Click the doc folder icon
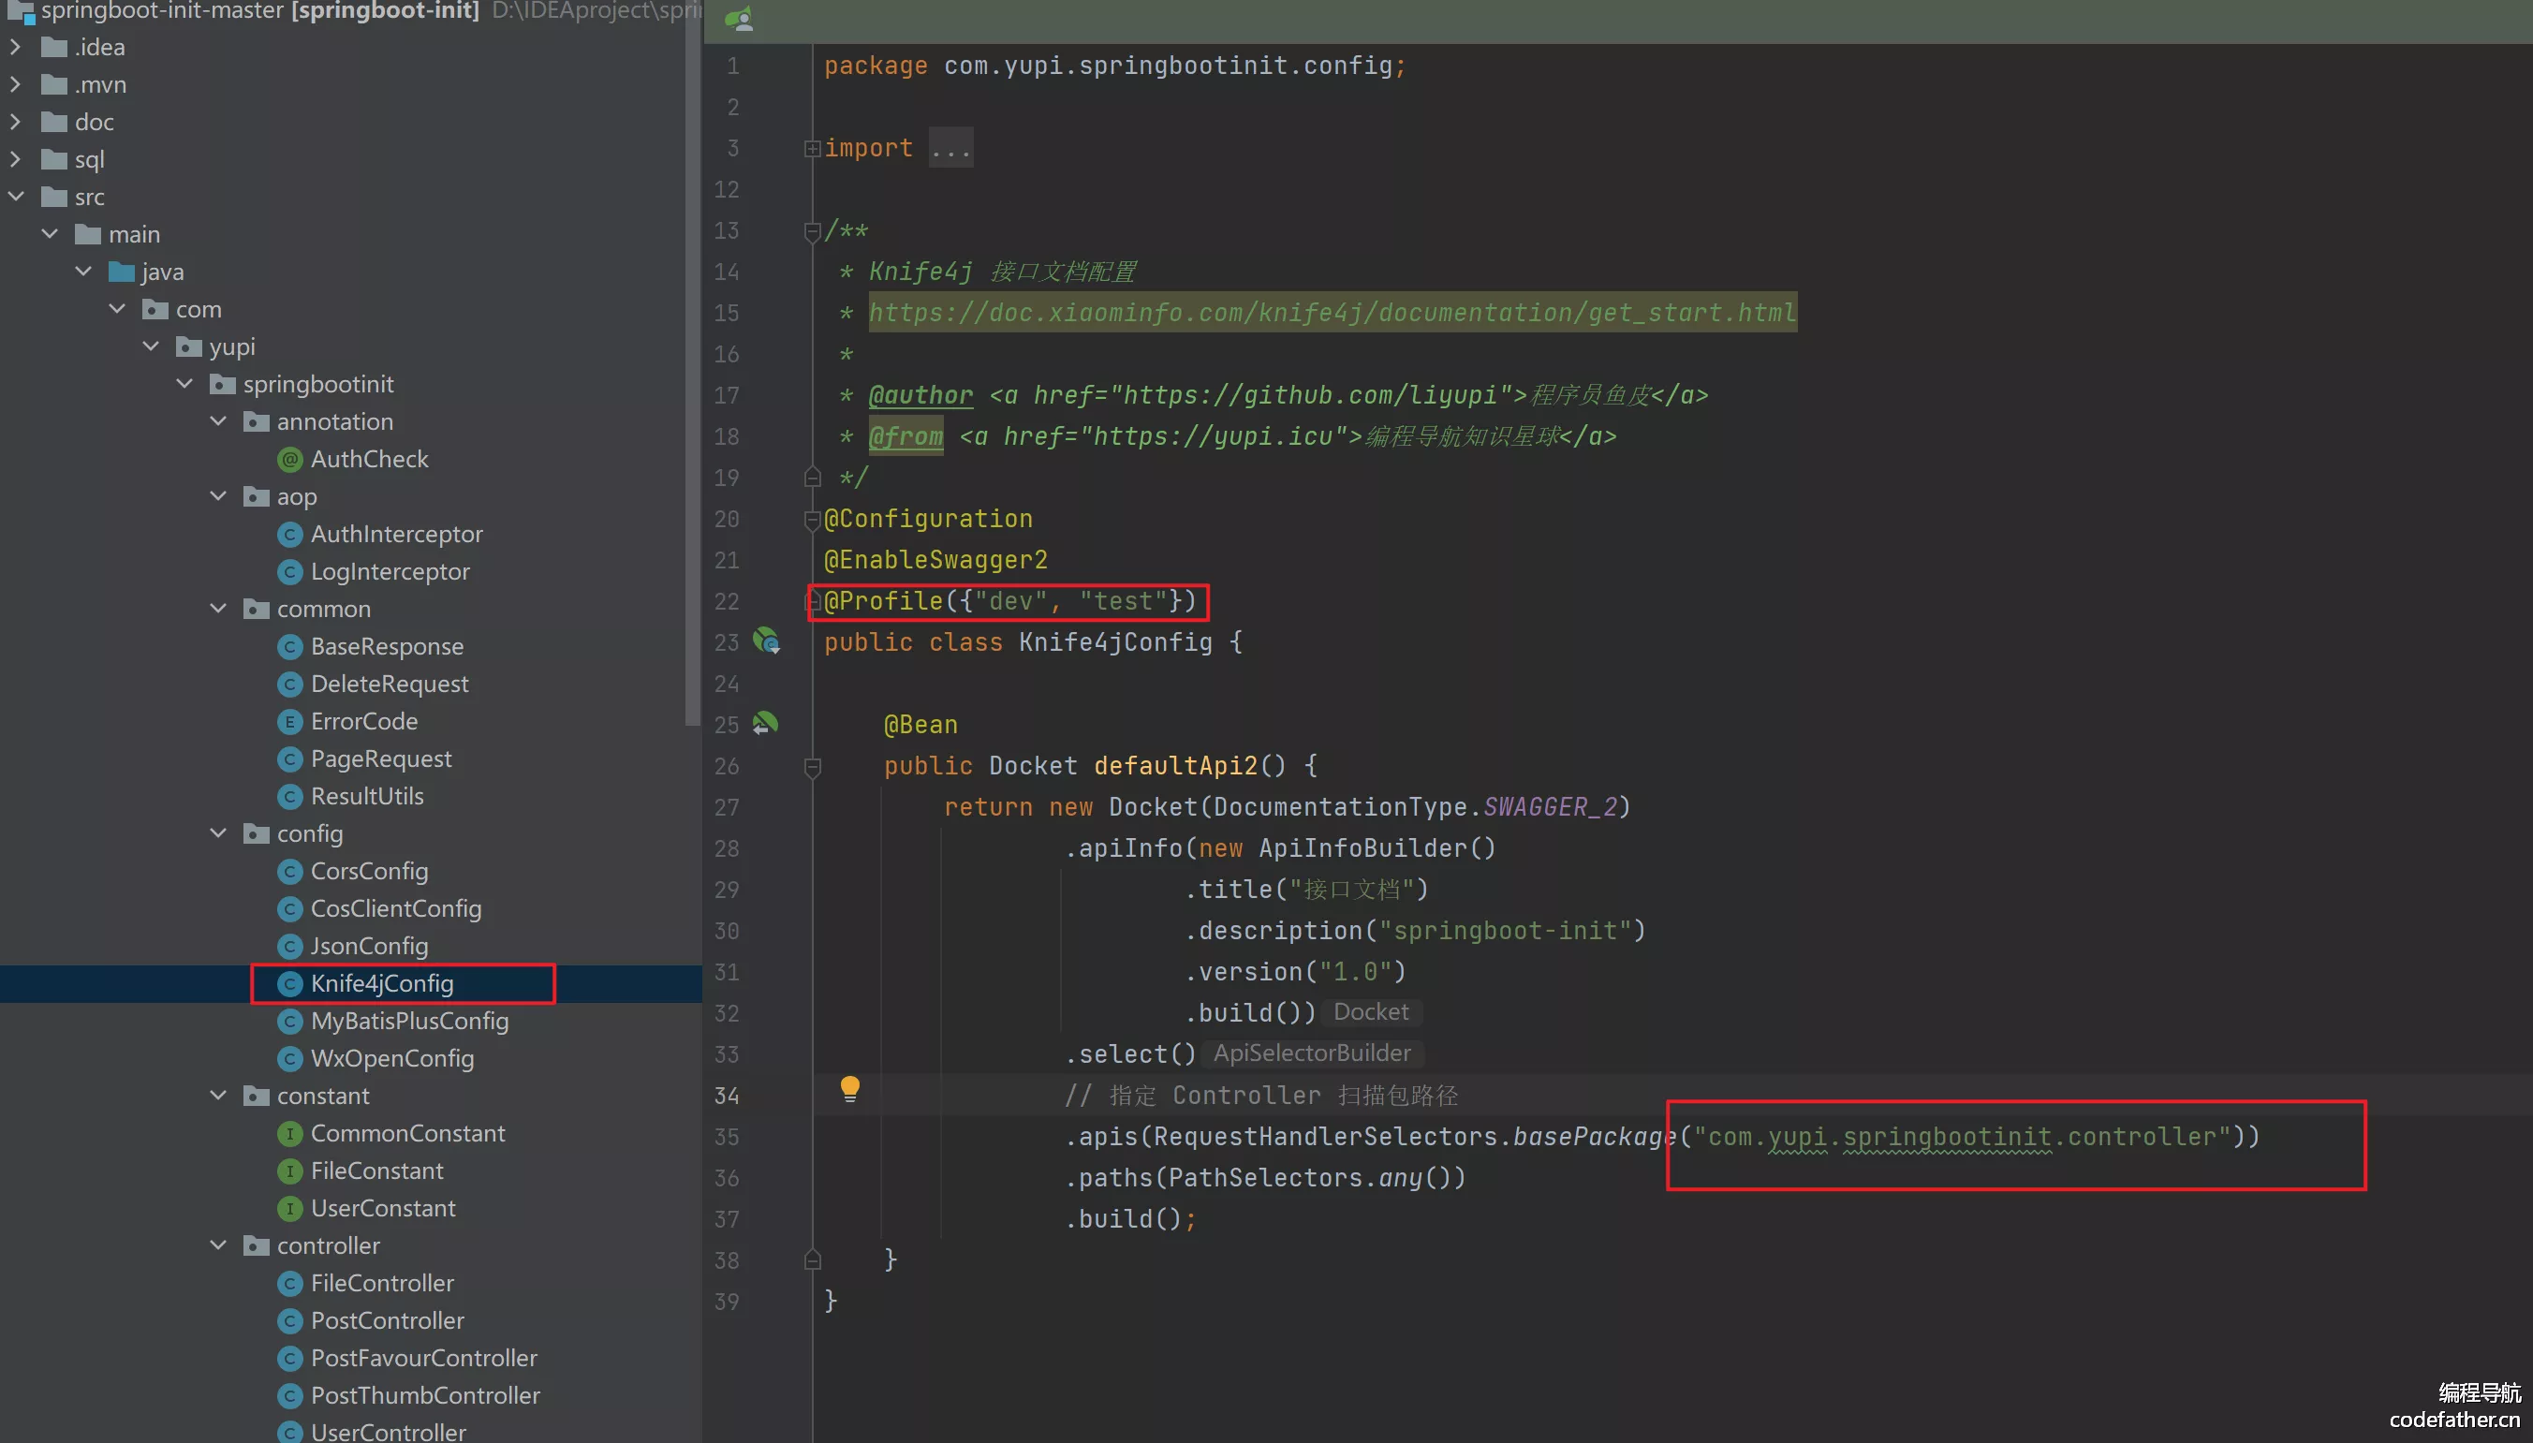 point(53,122)
